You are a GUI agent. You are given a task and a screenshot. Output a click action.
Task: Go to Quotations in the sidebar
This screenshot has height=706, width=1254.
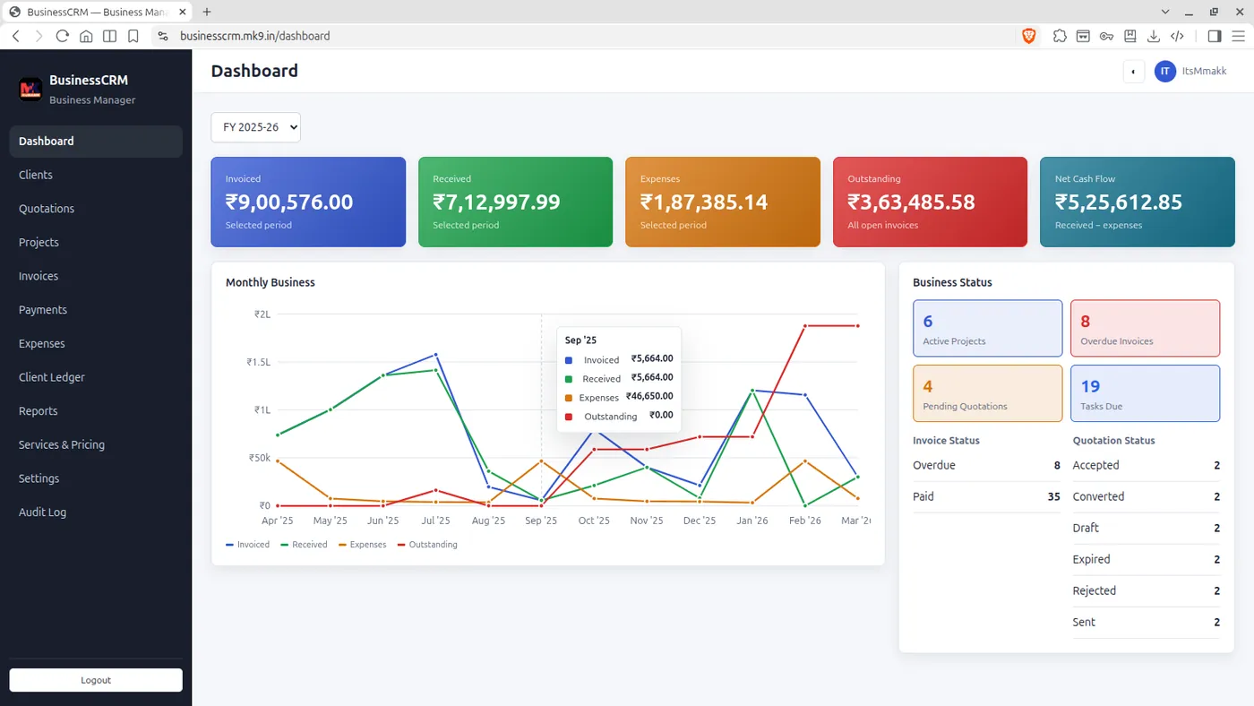pyautogui.click(x=96, y=209)
